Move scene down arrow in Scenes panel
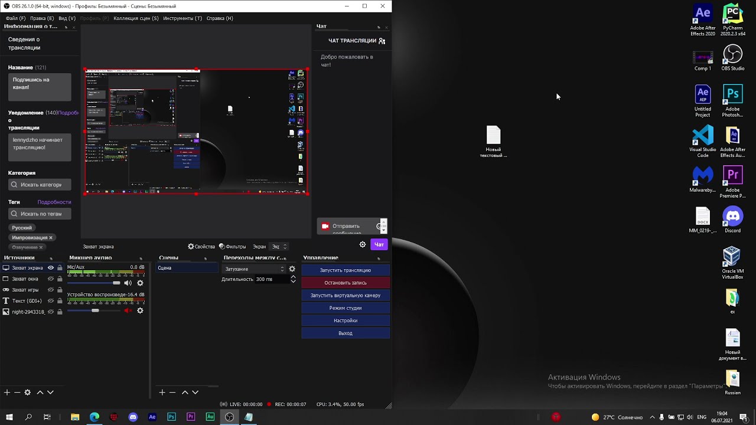 pos(195,392)
